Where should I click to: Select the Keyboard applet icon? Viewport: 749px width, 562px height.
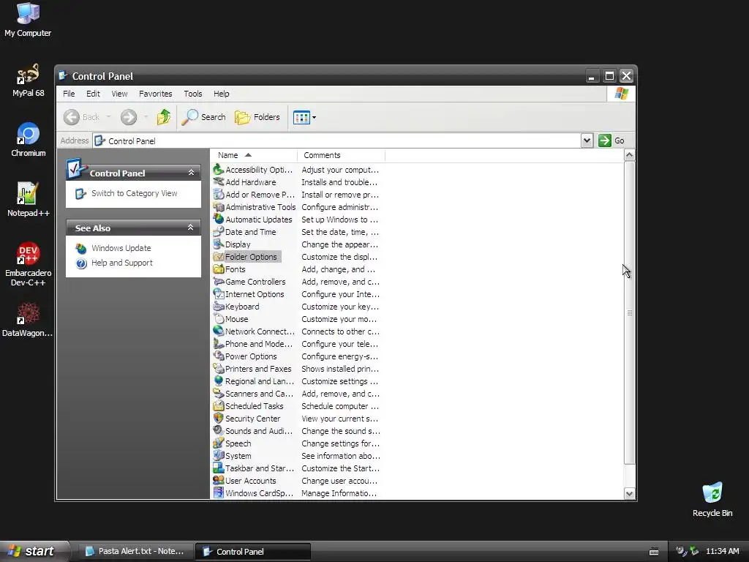218,307
